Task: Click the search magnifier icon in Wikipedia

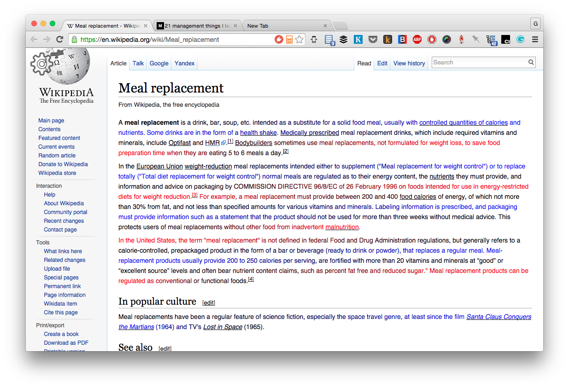Action: (x=531, y=63)
